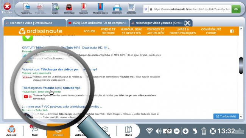
Task: Open VLC peut vous aider result
Action: coord(62,107)
